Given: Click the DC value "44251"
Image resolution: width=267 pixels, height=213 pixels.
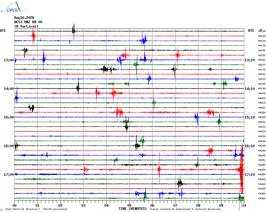Looking at the screenshot, I should (262, 160).
